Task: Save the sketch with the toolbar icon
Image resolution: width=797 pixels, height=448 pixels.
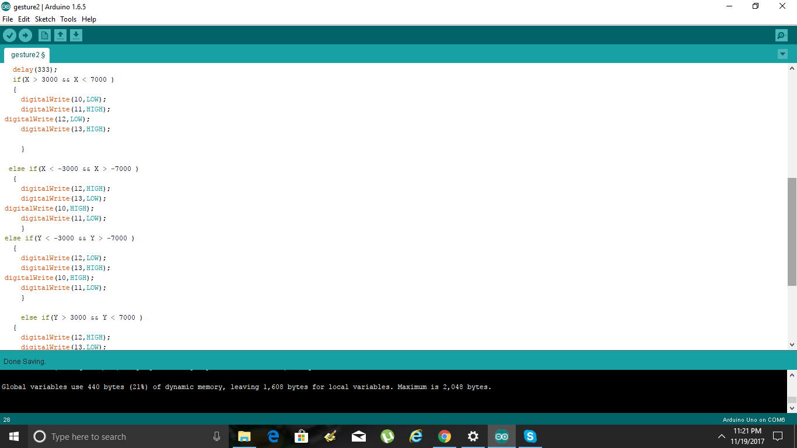Action: click(x=76, y=35)
